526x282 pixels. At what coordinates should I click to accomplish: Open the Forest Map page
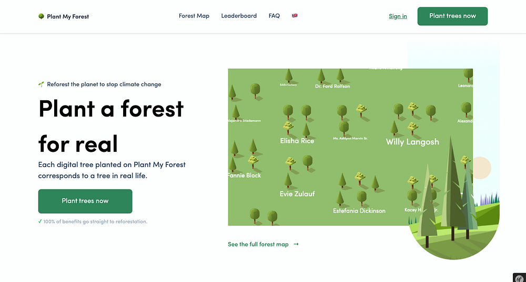coord(194,16)
